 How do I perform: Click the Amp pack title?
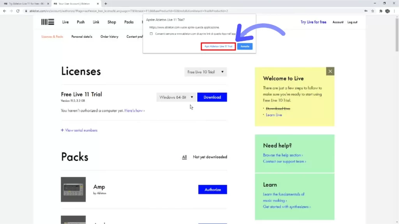(99, 187)
